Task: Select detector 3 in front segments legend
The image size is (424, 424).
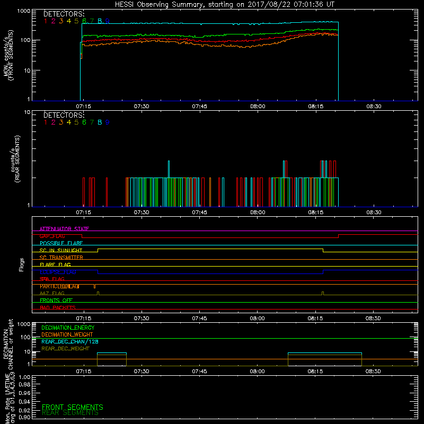Action: [x=61, y=21]
